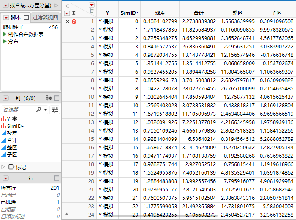
Task: Open the 行 panel red triangle menu
Action: (5, 178)
